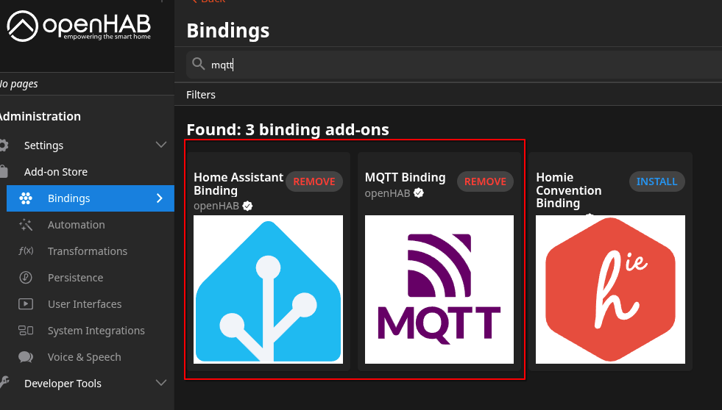Click the Developer Tools wrench icon
The image size is (722, 410).
coord(4,382)
